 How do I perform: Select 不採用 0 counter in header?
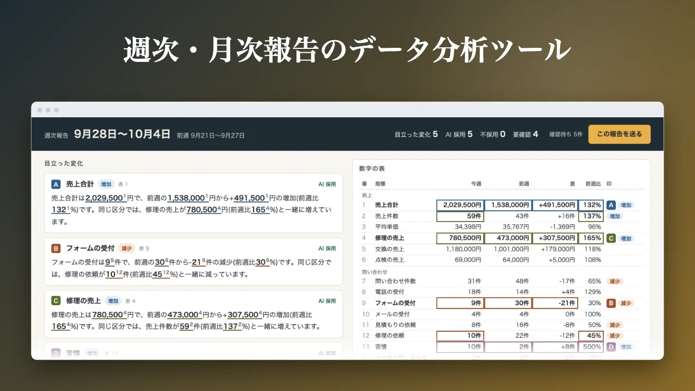[492, 134]
